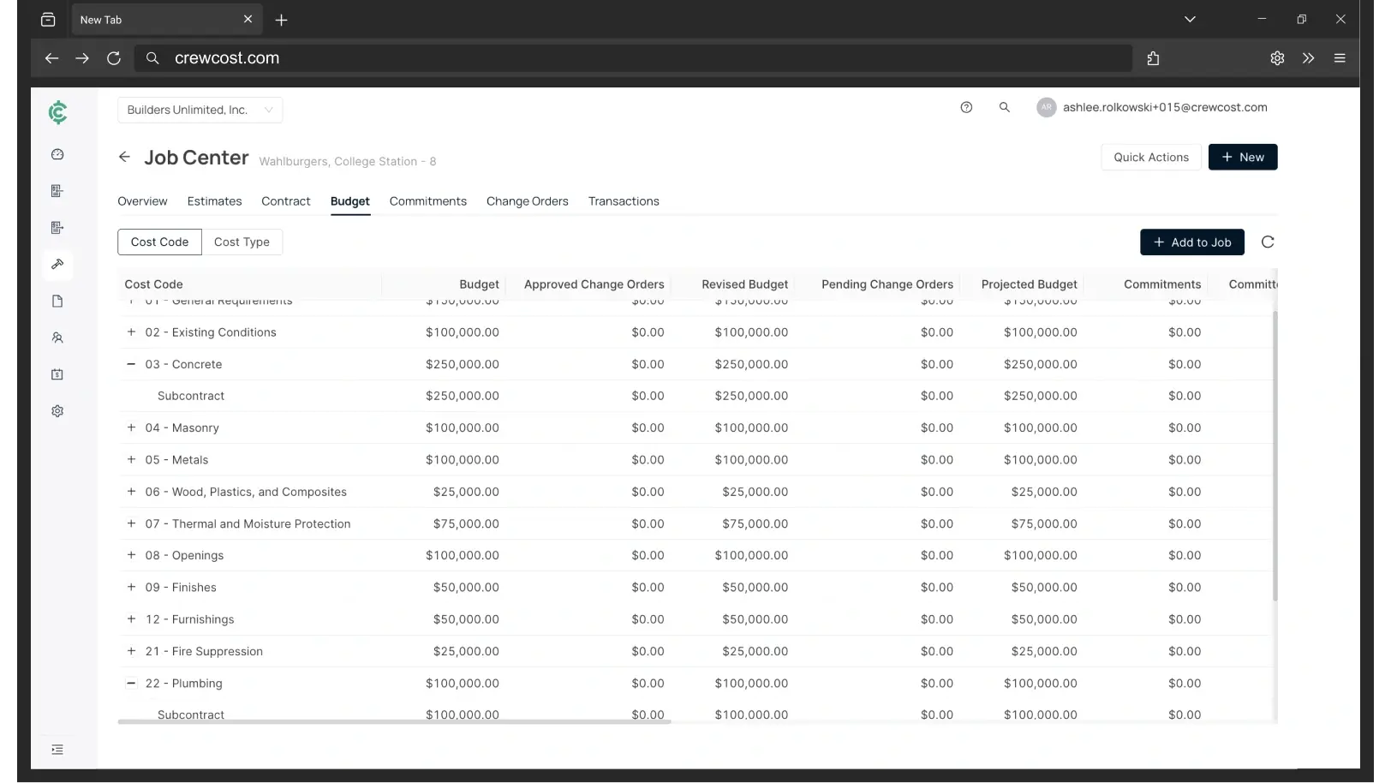Click the search magnifier icon in header
The height and width of the screenshot is (783, 1391).
pos(1005,107)
